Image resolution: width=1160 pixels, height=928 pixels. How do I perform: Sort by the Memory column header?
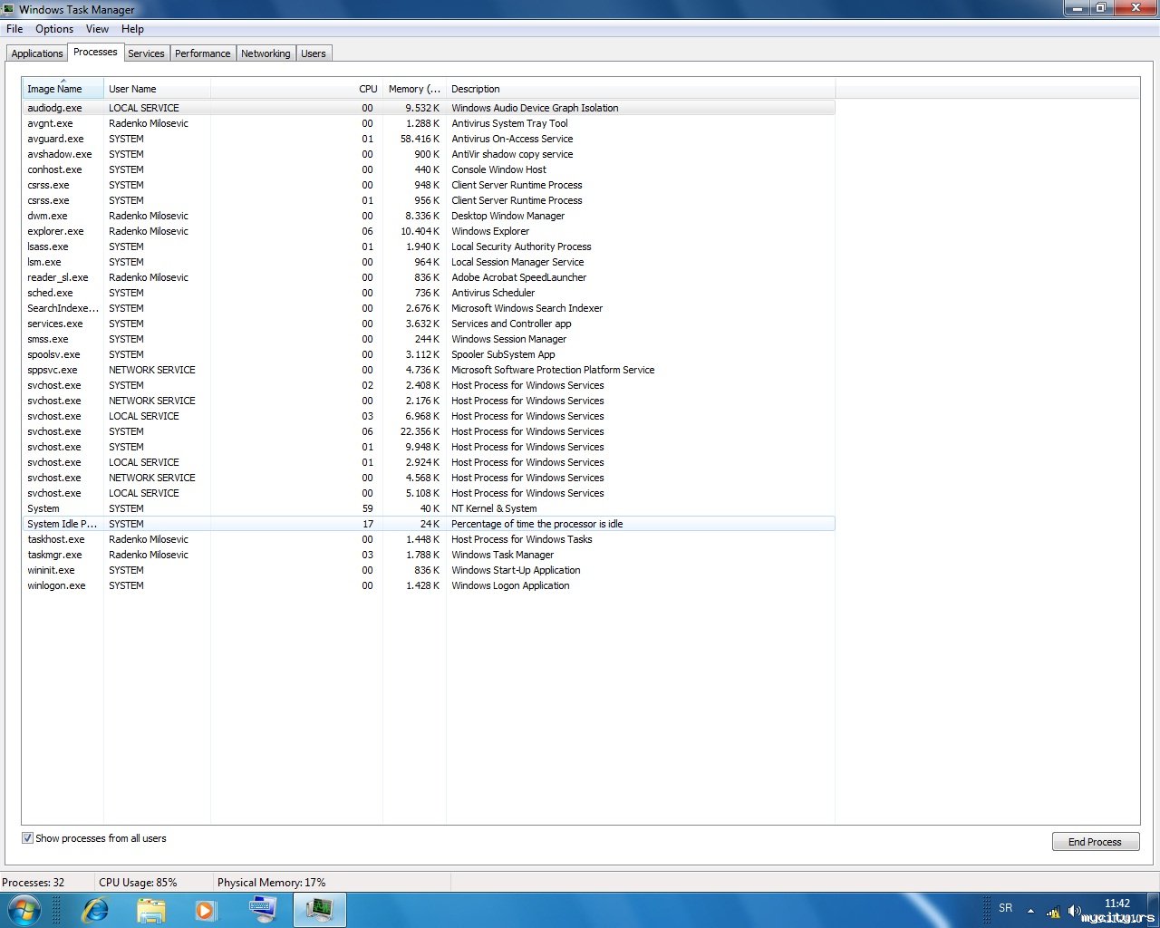(414, 89)
